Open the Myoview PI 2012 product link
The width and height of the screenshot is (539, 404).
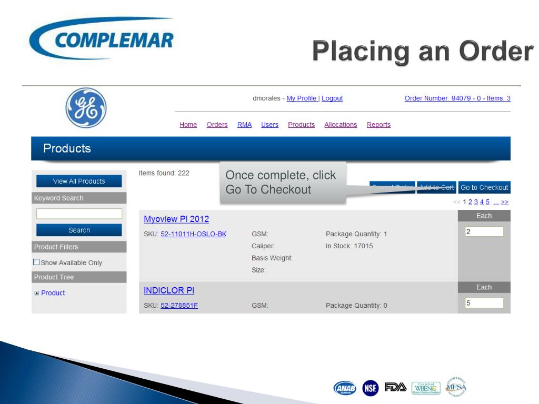click(x=176, y=219)
